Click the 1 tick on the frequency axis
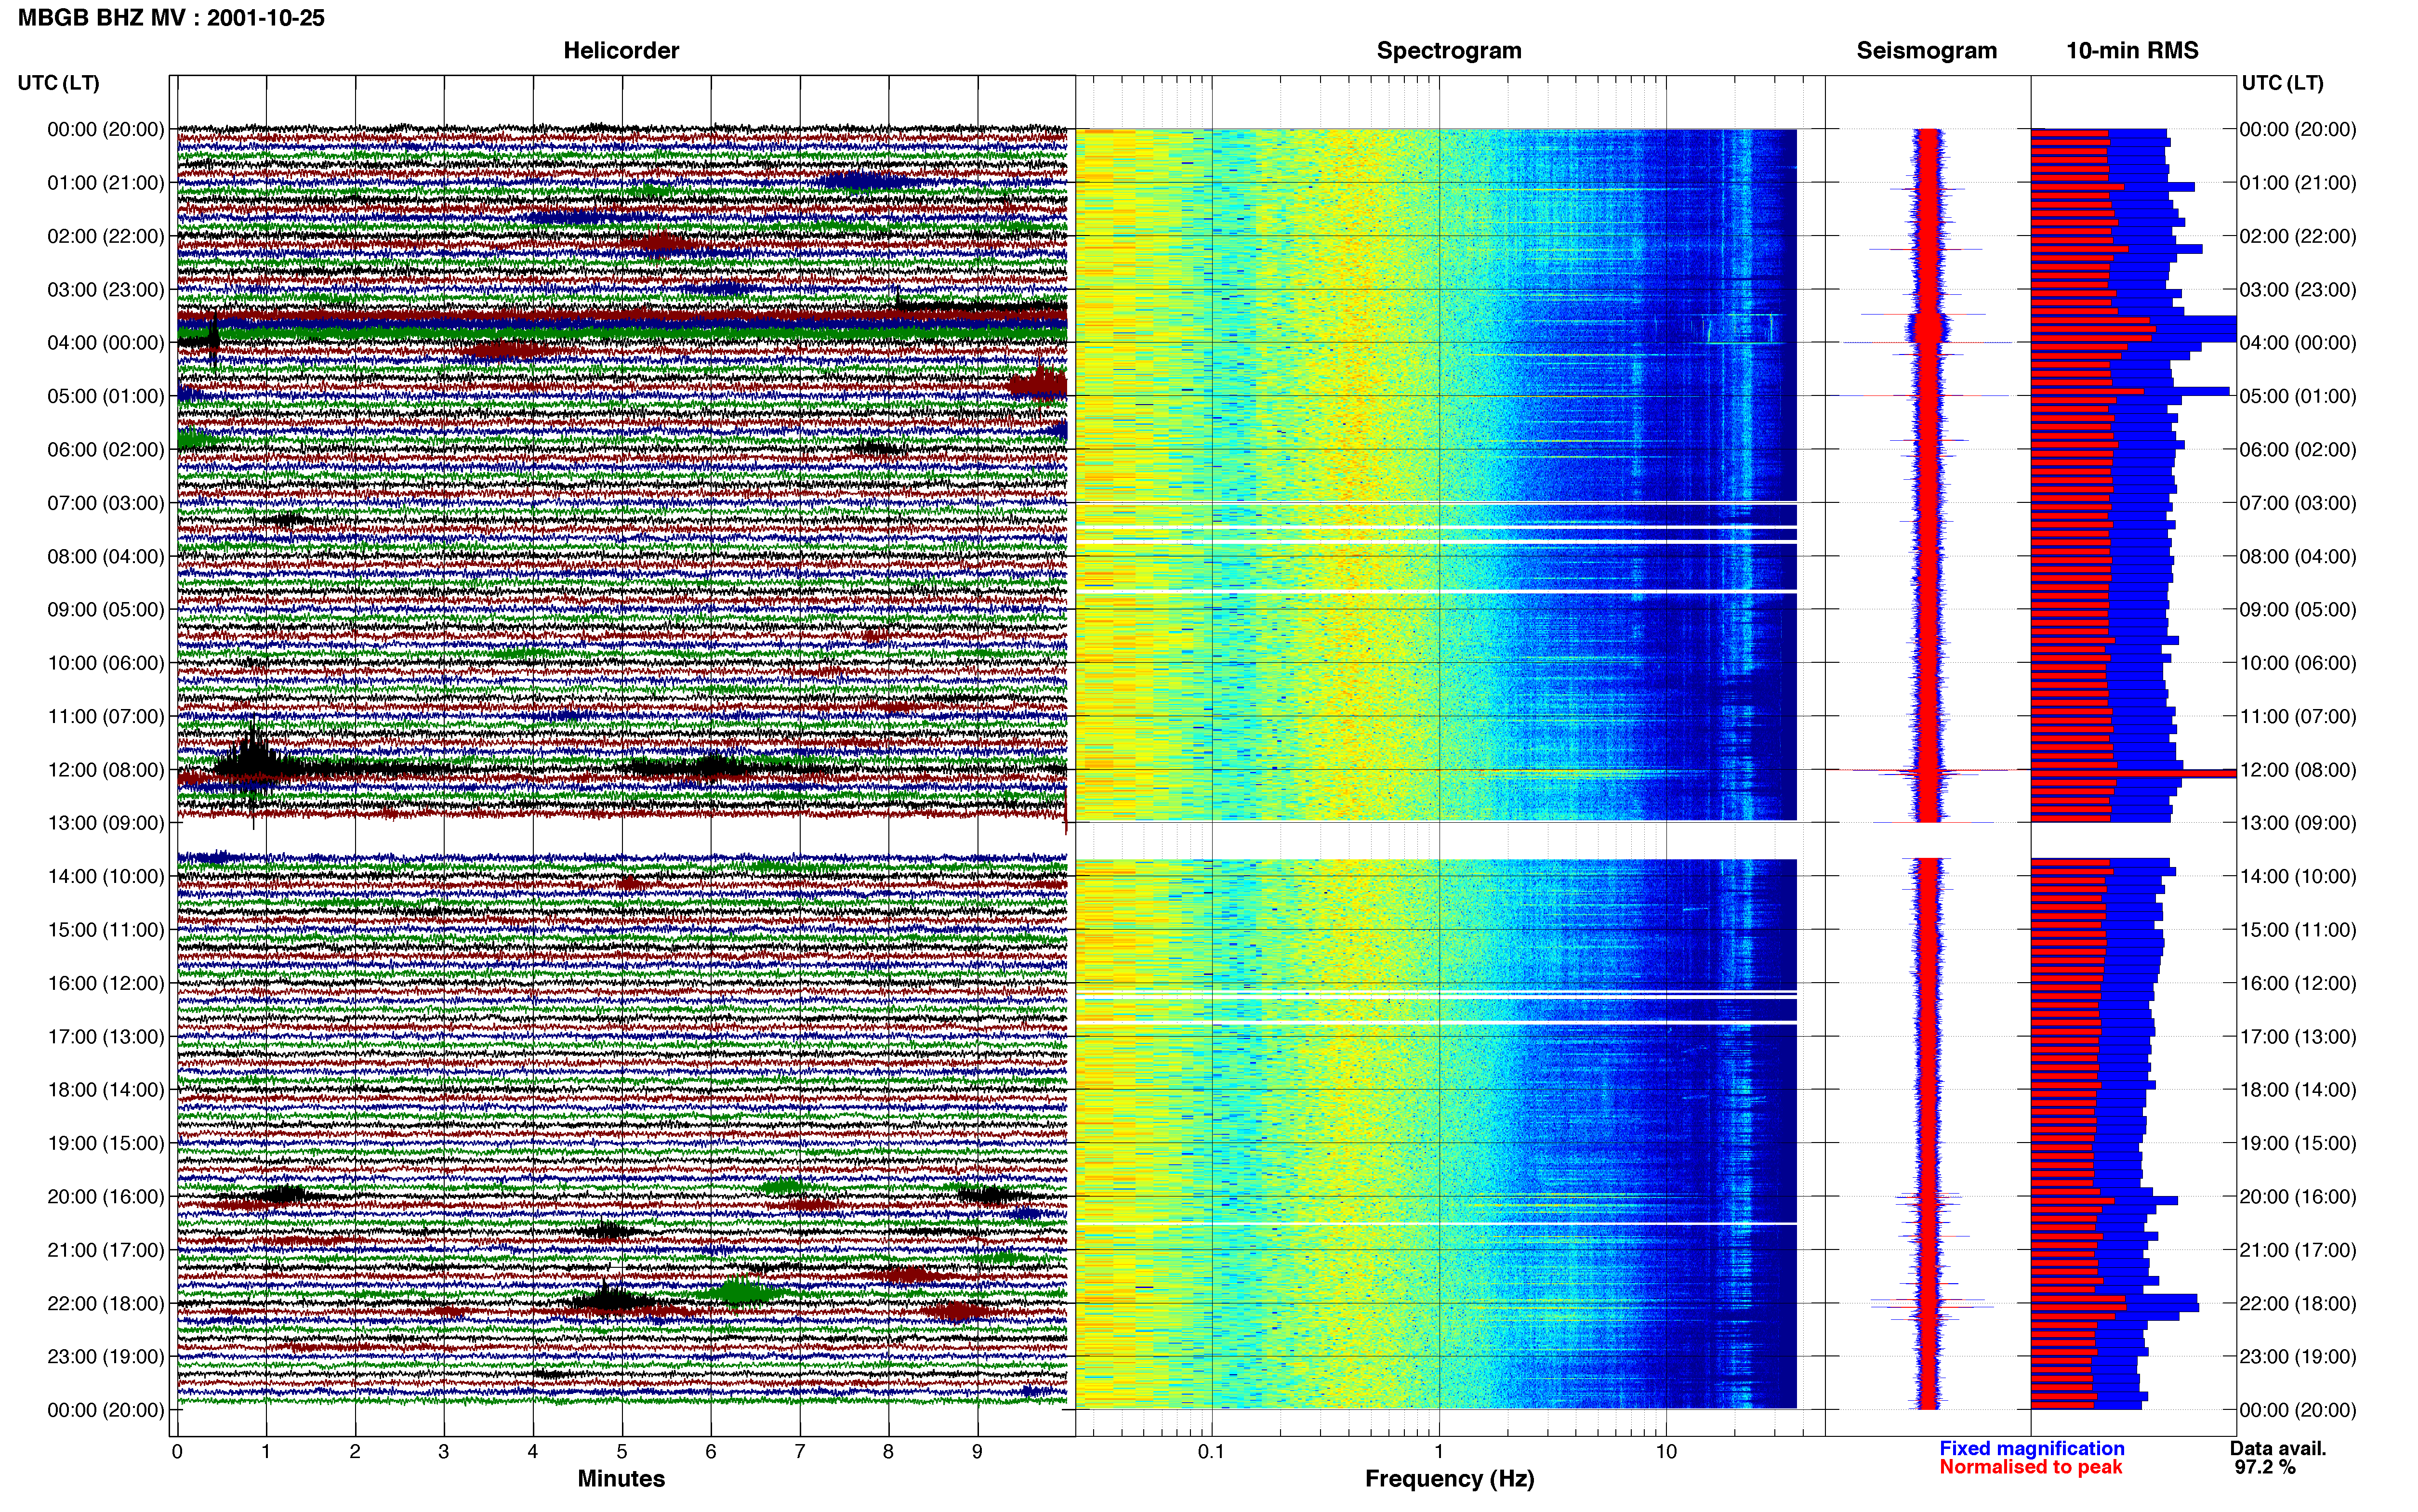 (x=1439, y=1452)
